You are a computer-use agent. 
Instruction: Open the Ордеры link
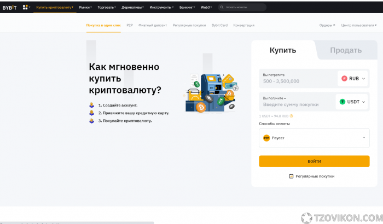coord(327,25)
